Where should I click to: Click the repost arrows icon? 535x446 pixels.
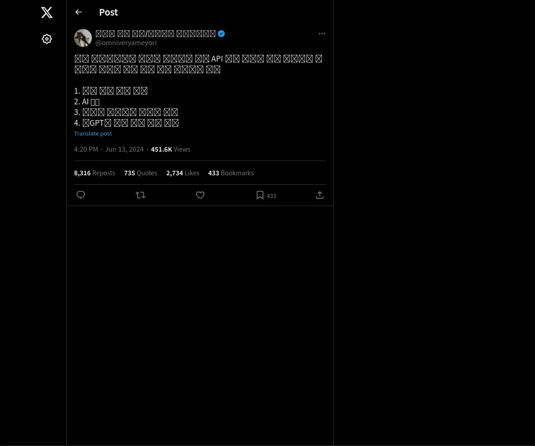(x=140, y=195)
